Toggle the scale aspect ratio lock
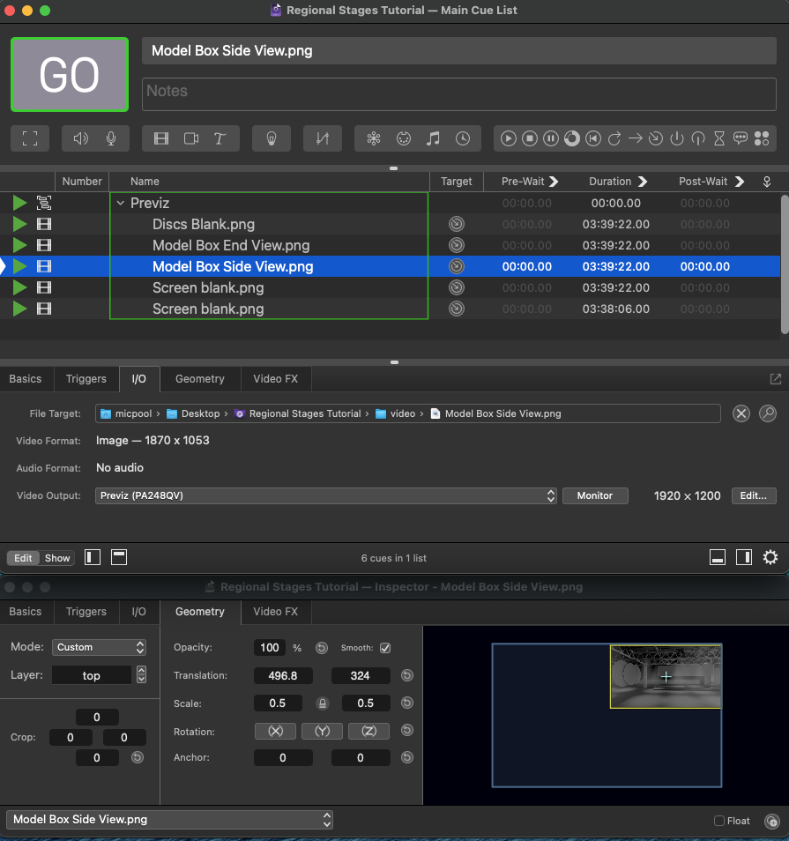 click(322, 703)
